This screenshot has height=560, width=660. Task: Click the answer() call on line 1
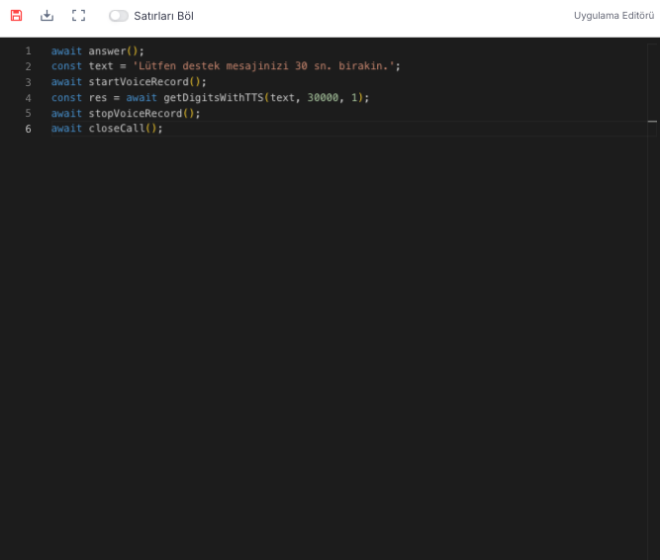tap(113, 50)
